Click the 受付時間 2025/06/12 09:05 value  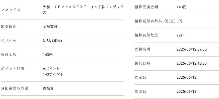[191, 49]
